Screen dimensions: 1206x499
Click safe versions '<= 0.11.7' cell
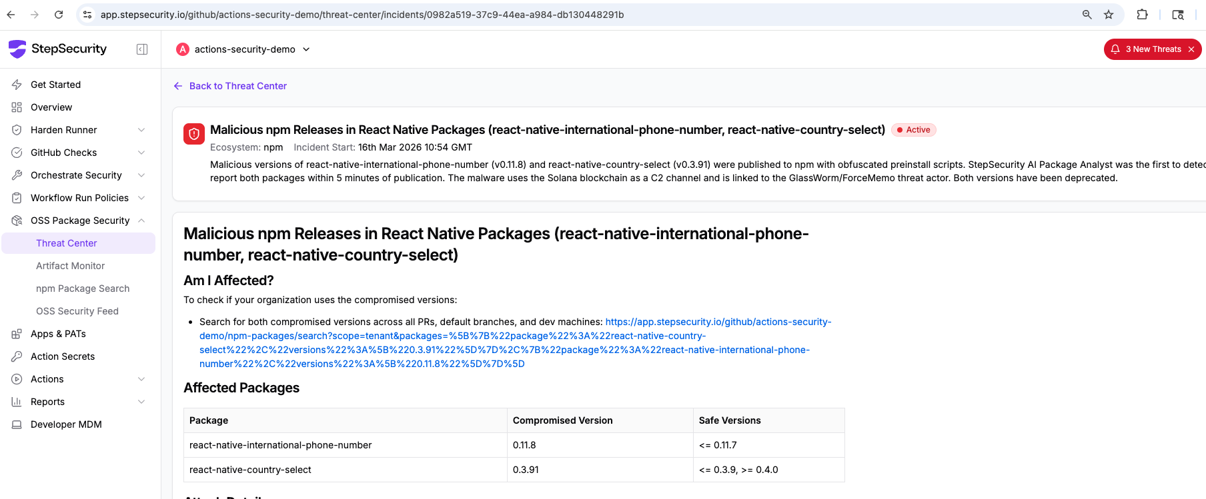pyautogui.click(x=769, y=445)
